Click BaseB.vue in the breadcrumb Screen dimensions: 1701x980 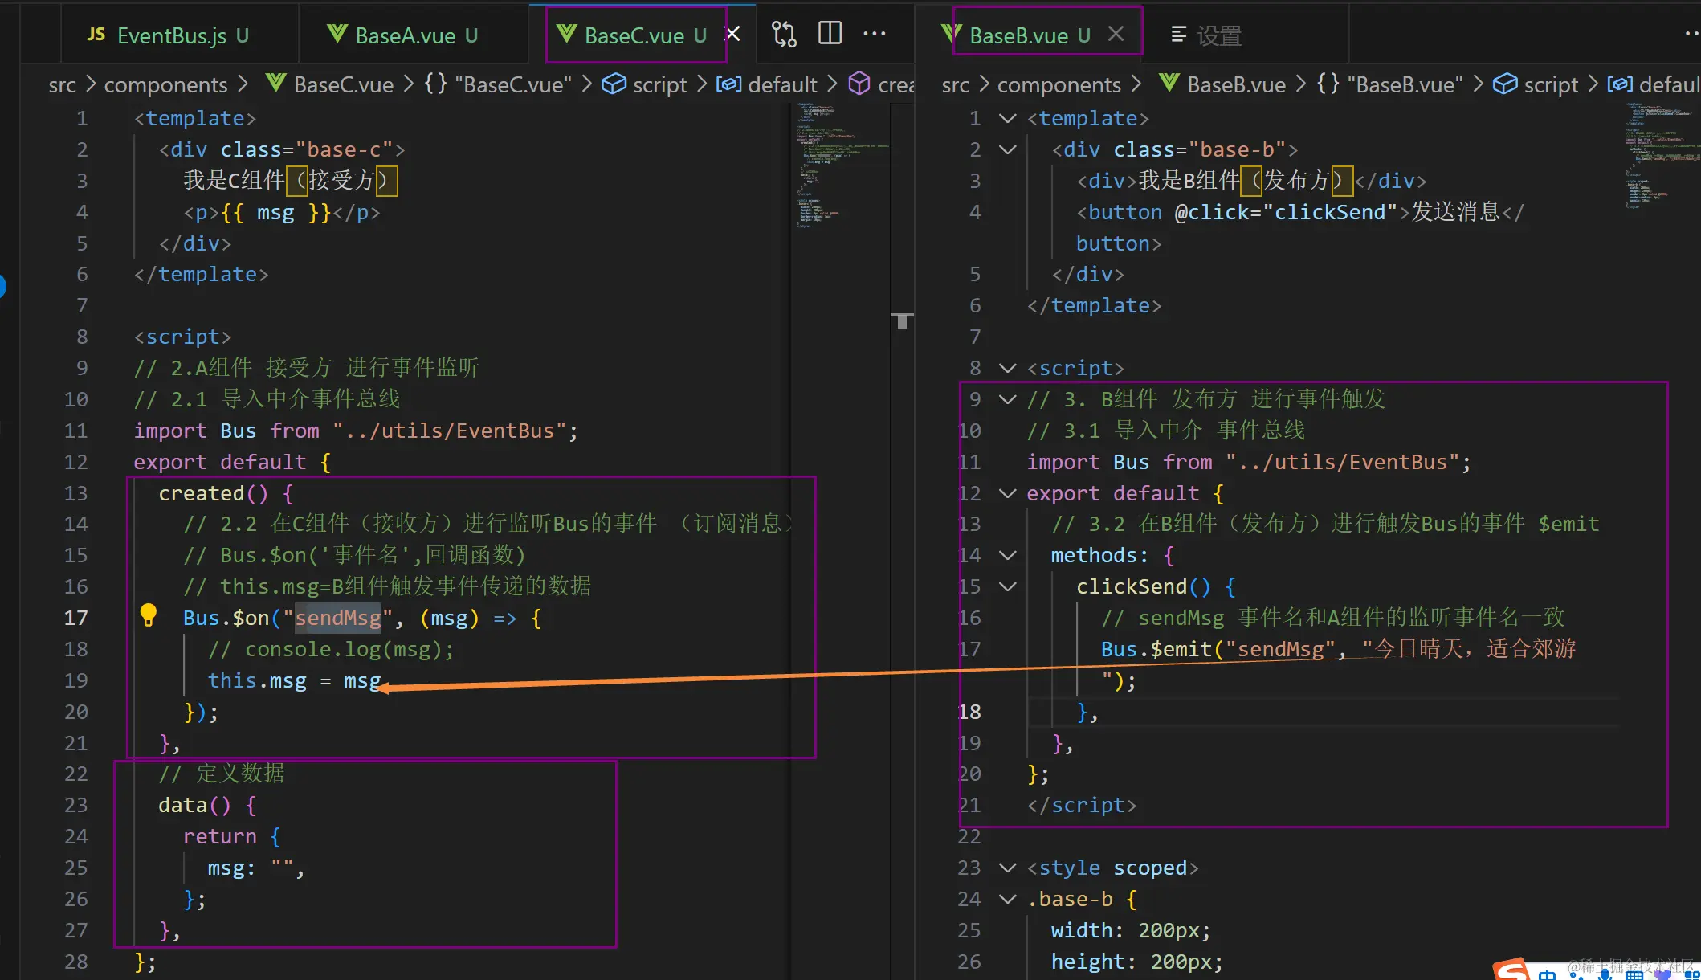(1236, 84)
